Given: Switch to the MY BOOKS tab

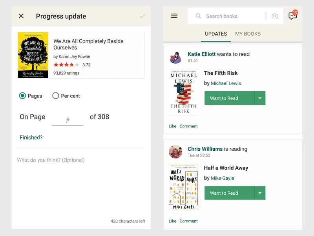Looking at the screenshot, I should [248, 34].
